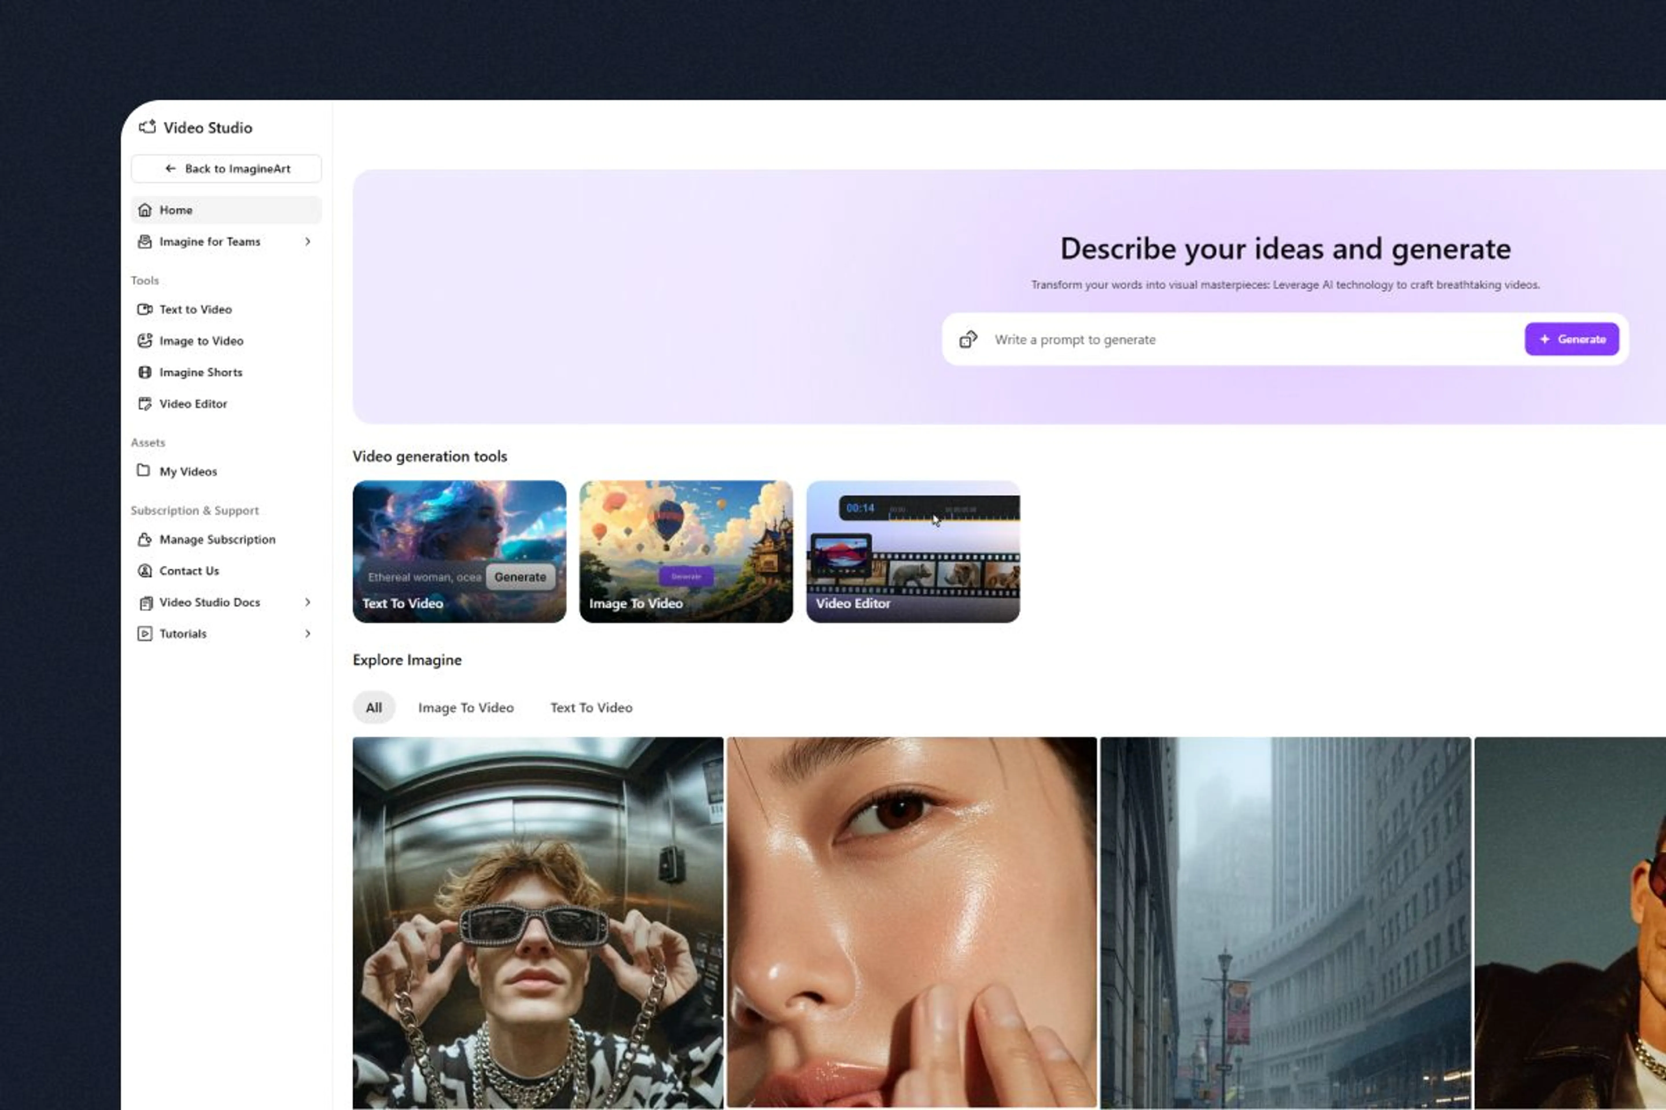This screenshot has width=1666, height=1110.
Task: Open My Videos folder icon
Action: point(144,471)
